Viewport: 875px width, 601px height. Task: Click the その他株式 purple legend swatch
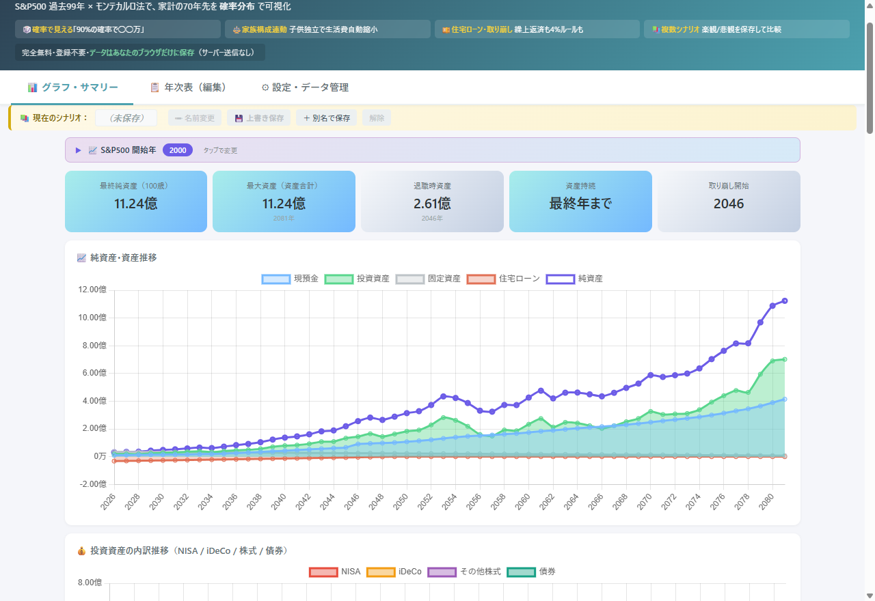(442, 572)
